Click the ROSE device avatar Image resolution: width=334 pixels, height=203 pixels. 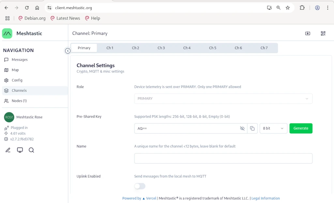(9, 117)
